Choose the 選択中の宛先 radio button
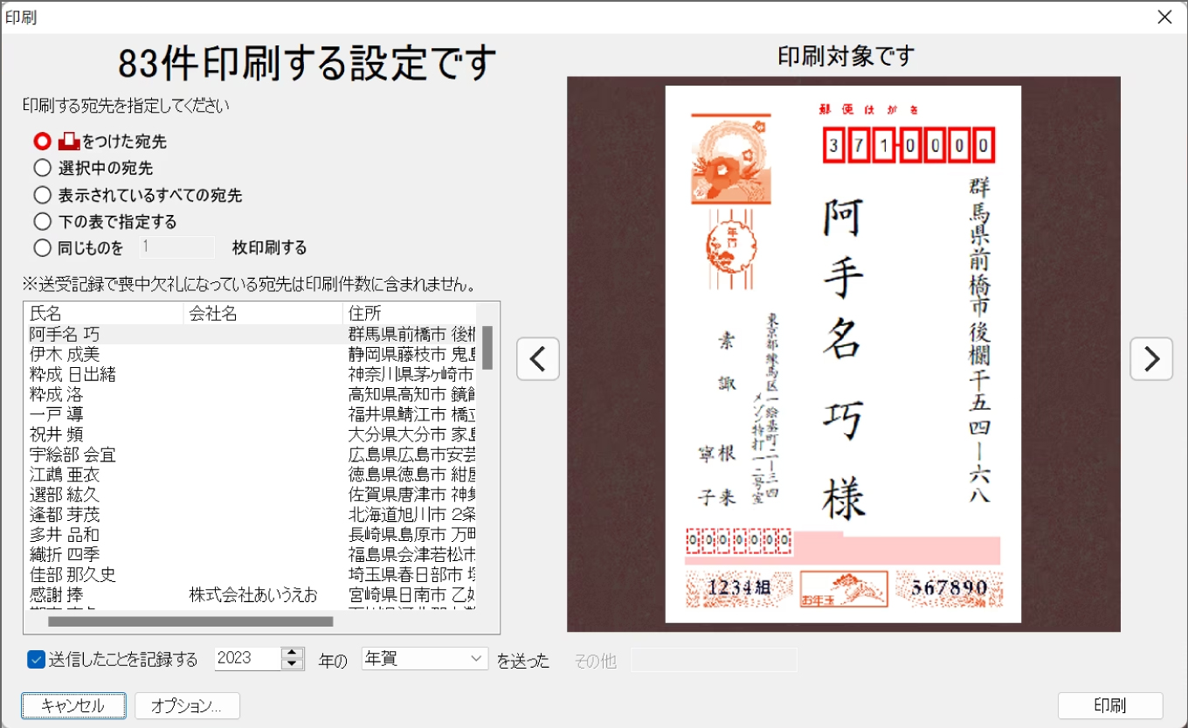 tap(42, 168)
